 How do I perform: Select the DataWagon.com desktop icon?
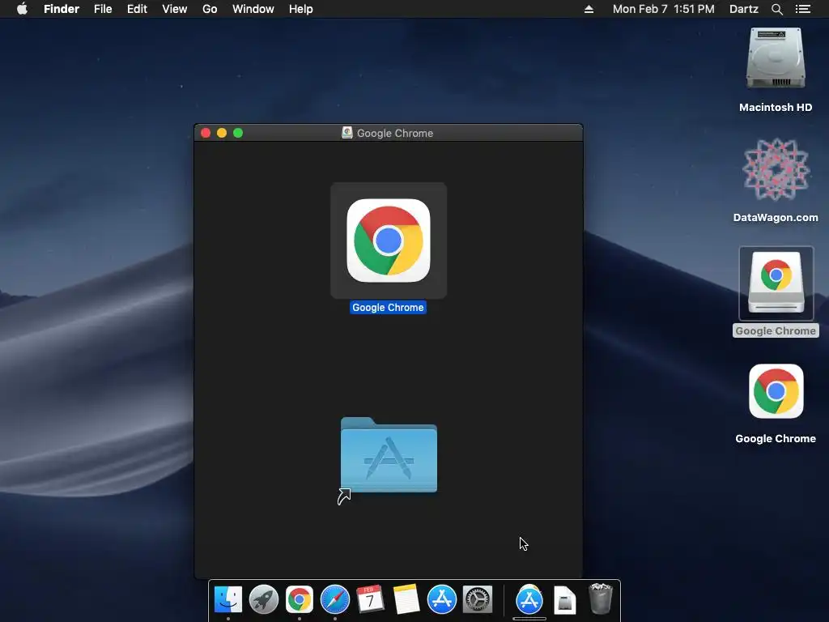pos(776,169)
